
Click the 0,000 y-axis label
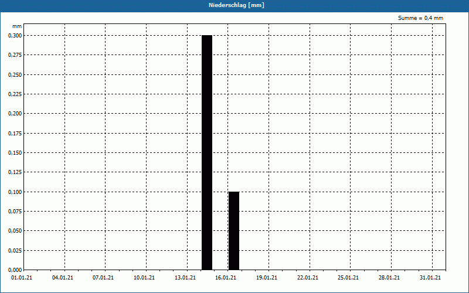tap(15, 270)
